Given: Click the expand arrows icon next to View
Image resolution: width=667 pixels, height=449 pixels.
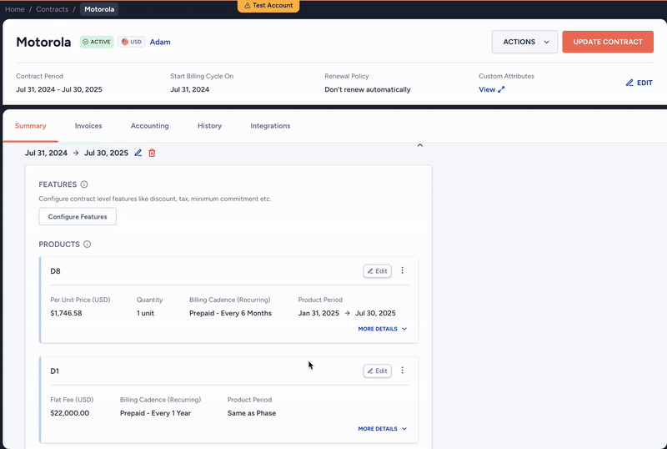Looking at the screenshot, I should [501, 89].
